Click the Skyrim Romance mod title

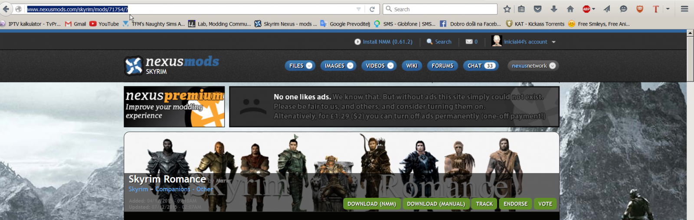(x=167, y=179)
